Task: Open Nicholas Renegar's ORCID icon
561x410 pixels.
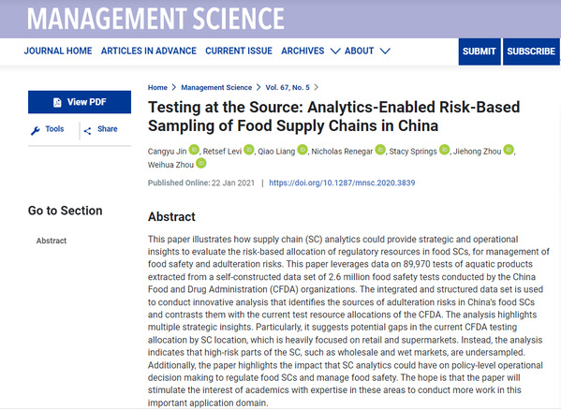Action: tap(380, 150)
